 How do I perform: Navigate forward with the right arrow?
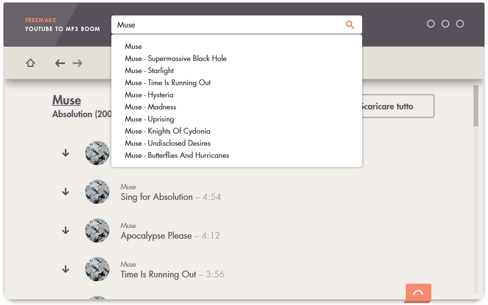(77, 63)
